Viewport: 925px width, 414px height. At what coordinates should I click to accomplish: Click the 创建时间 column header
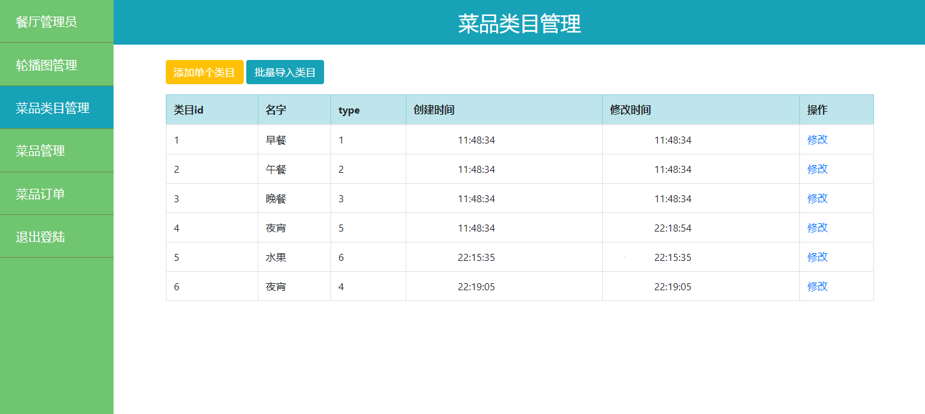point(434,110)
